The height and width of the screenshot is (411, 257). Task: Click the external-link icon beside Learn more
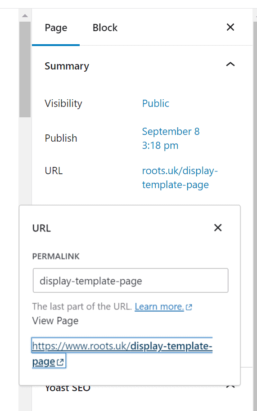pos(189,307)
